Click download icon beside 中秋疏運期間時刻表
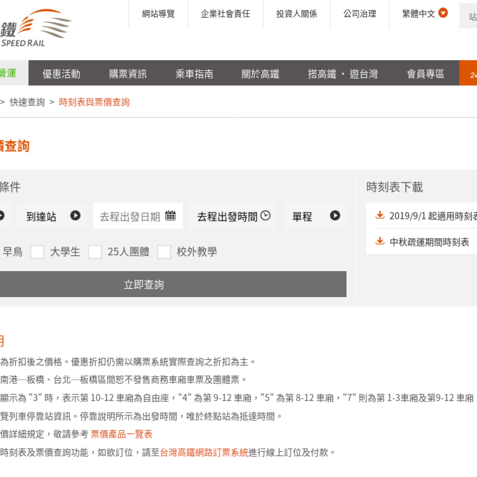The image size is (477, 477). click(381, 242)
